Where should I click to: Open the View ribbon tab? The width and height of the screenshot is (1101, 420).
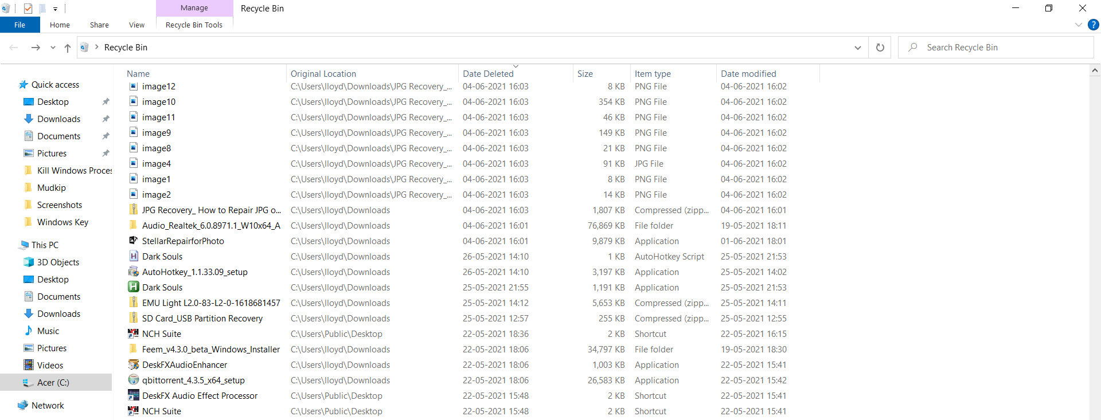[x=136, y=25]
